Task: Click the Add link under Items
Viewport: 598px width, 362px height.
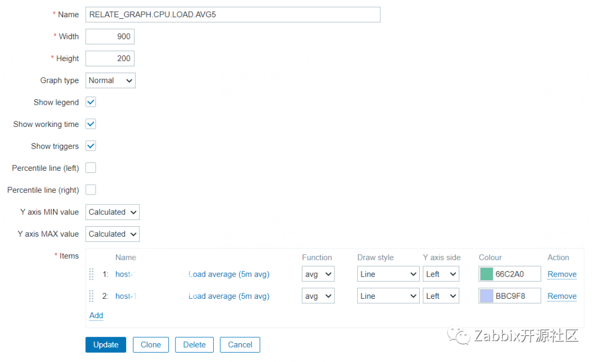Action: pos(96,315)
